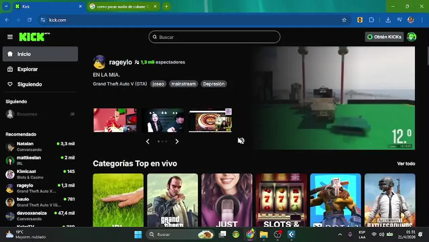Open the hamburger sidebar menu

10,37
